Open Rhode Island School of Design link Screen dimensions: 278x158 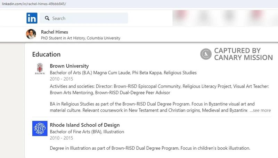click(x=85, y=125)
